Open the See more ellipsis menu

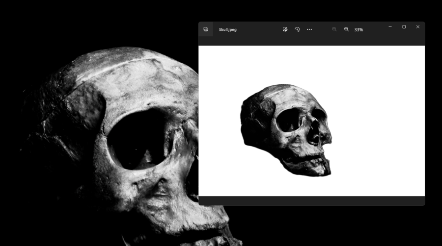309,29
